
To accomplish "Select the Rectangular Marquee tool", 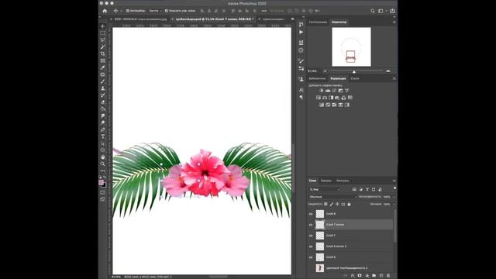I will click(x=102, y=33).
